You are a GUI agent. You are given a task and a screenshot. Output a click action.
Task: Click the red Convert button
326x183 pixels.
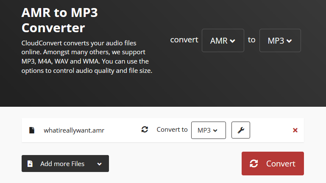(x=273, y=164)
